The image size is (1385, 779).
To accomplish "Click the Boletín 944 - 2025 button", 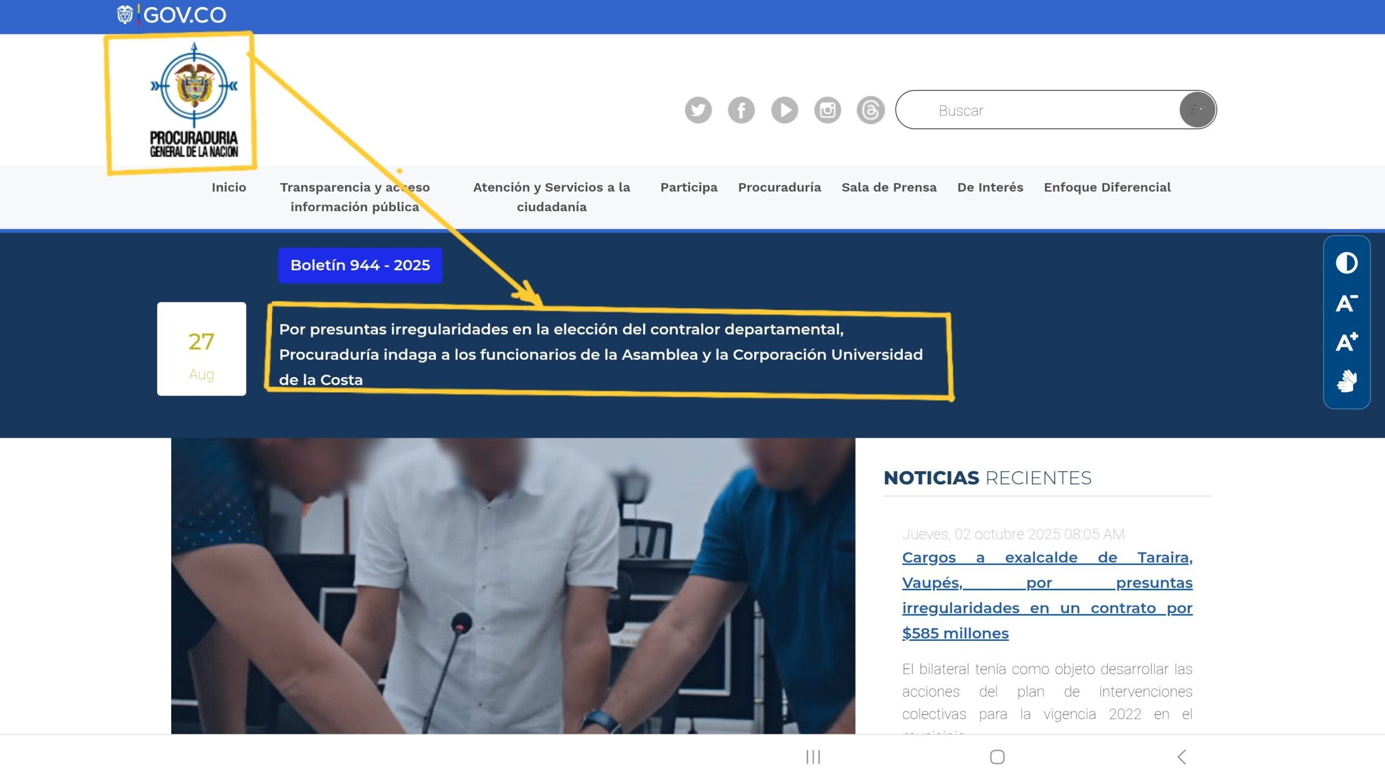I will tap(360, 265).
